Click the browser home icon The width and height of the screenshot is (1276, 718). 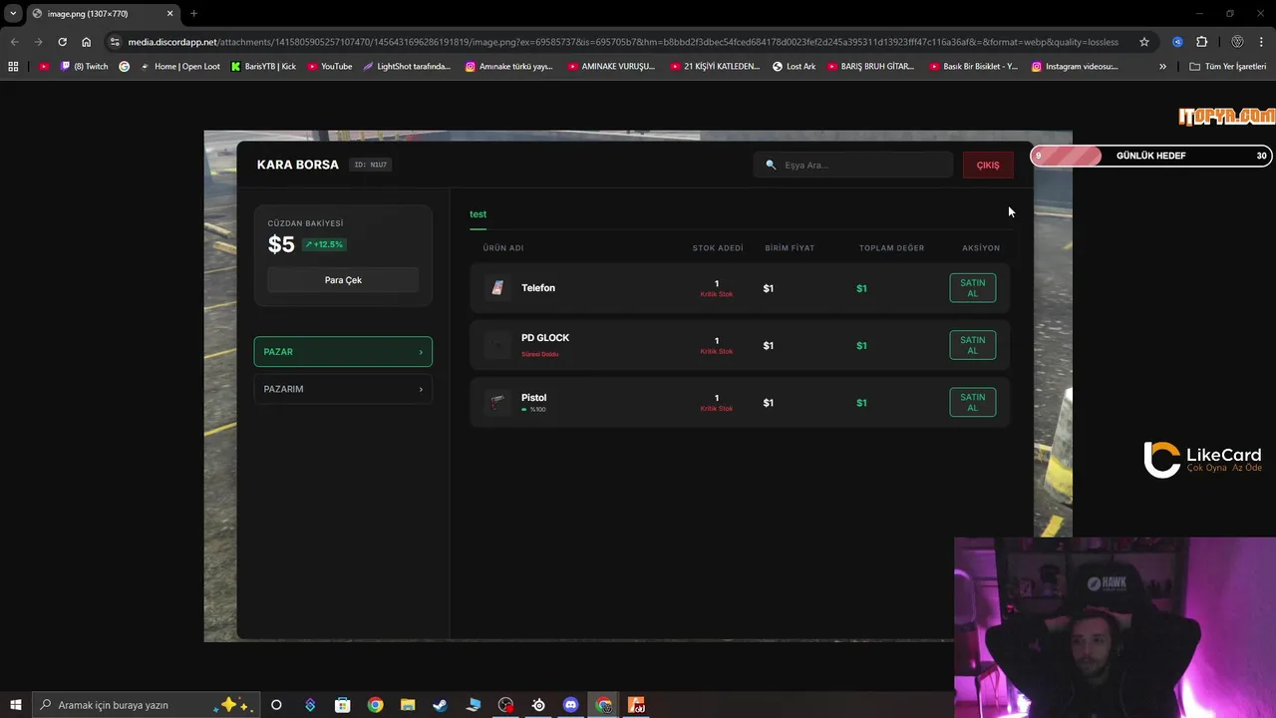[86, 42]
